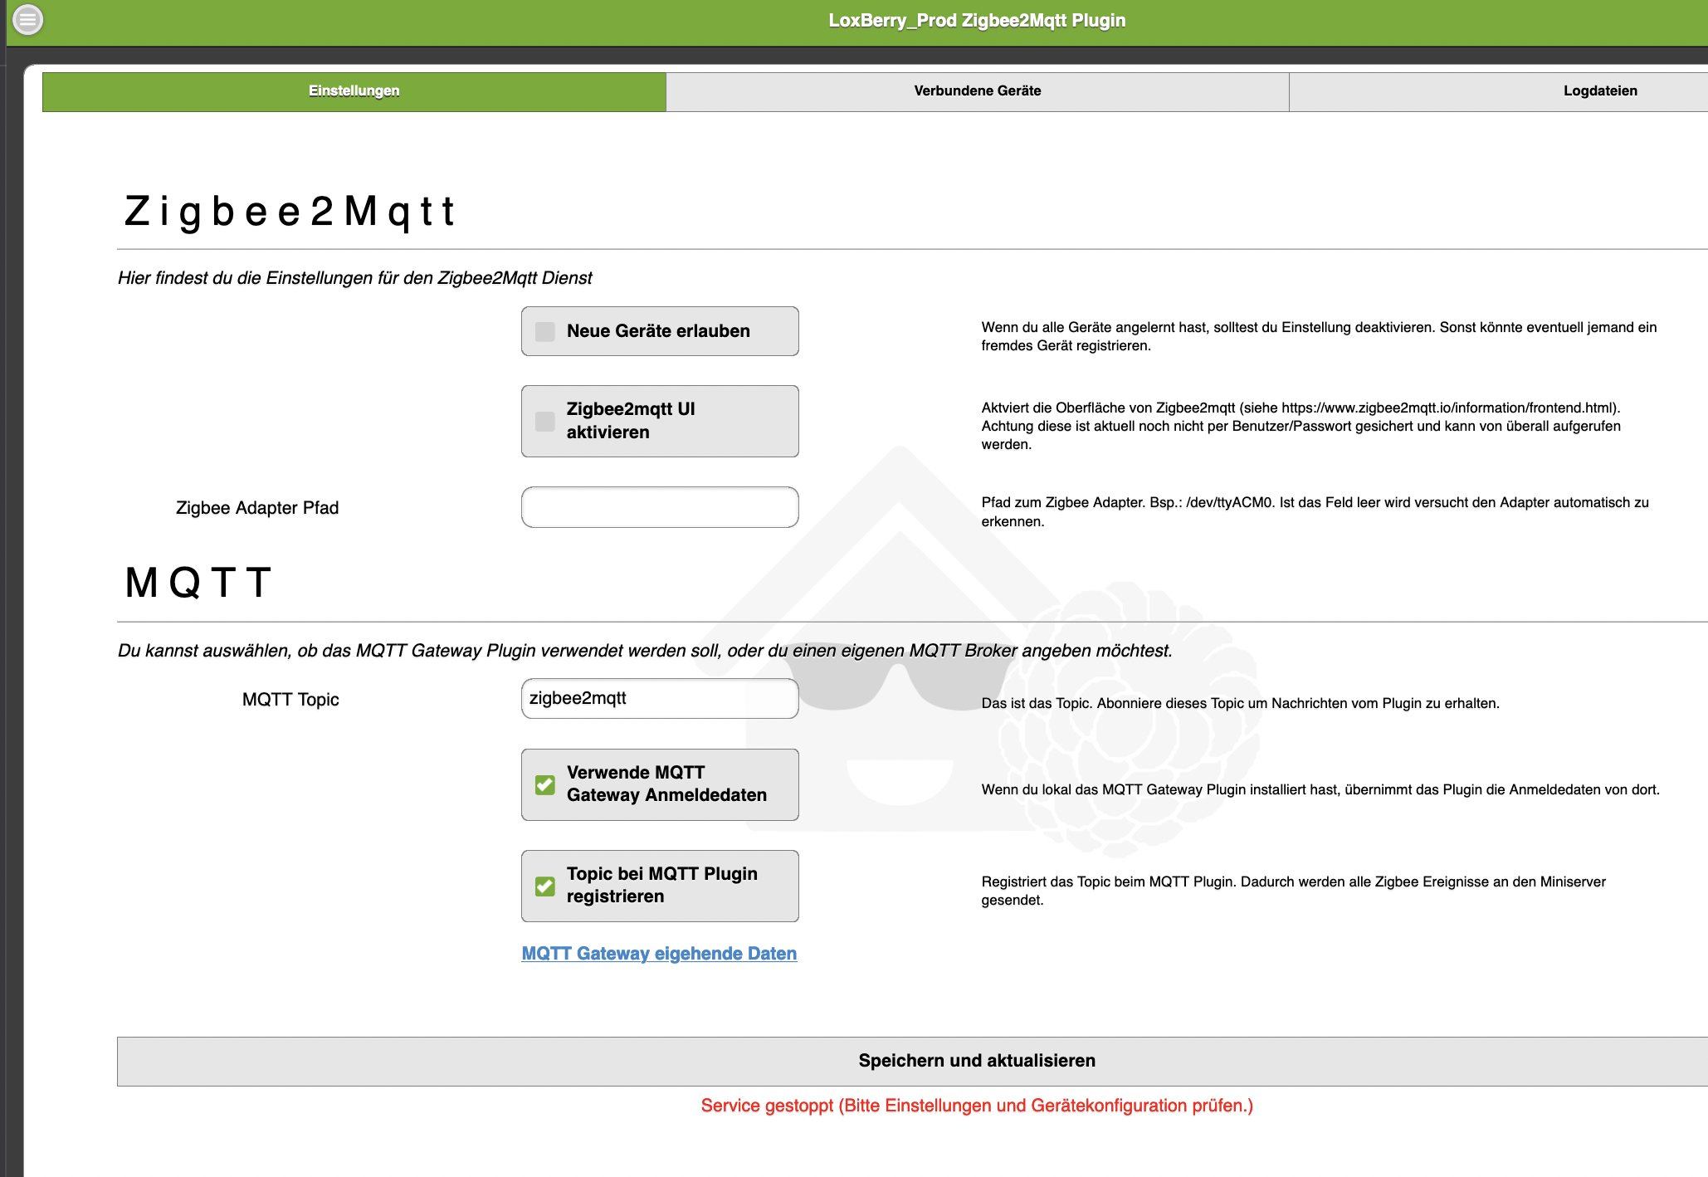This screenshot has width=1708, height=1177.
Task: Uncheck Verwende MQTT Gateway Anmeldedaten
Action: 545,784
